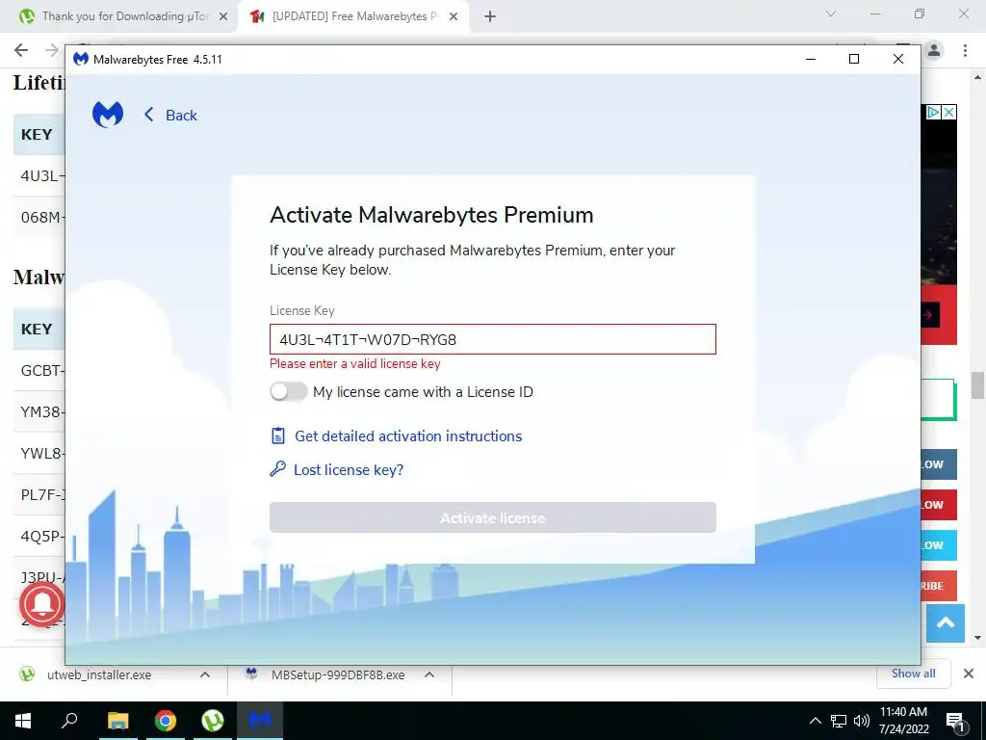Open the Lost license key link
The height and width of the screenshot is (740, 986).
tap(349, 469)
